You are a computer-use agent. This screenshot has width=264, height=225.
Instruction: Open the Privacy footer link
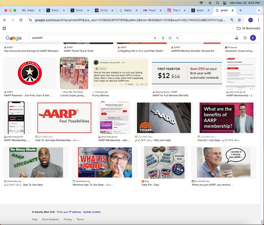pyautogui.click(x=68, y=219)
